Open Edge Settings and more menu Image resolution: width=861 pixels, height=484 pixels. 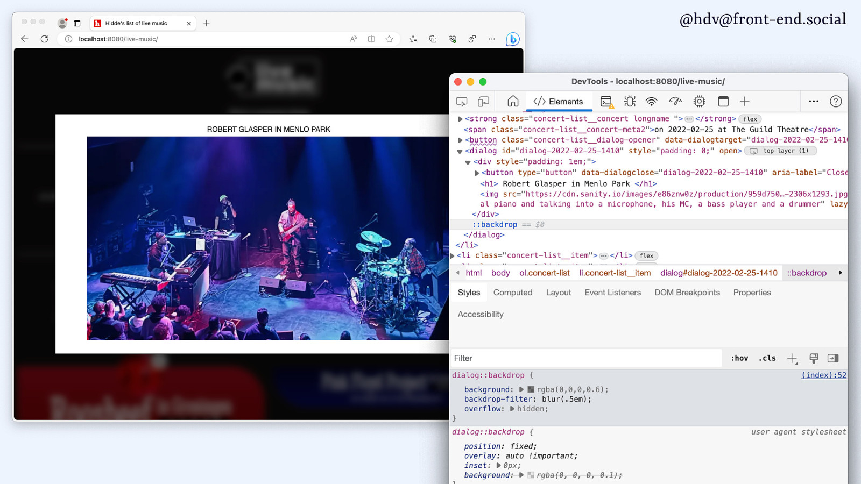492,39
